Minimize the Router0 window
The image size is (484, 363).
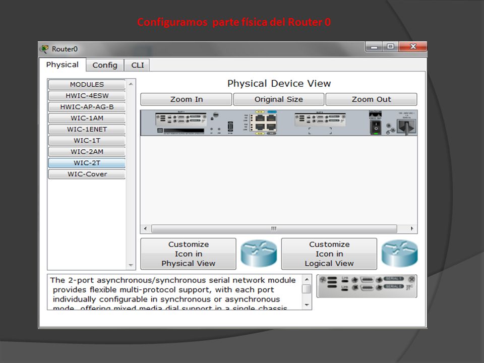pos(374,47)
